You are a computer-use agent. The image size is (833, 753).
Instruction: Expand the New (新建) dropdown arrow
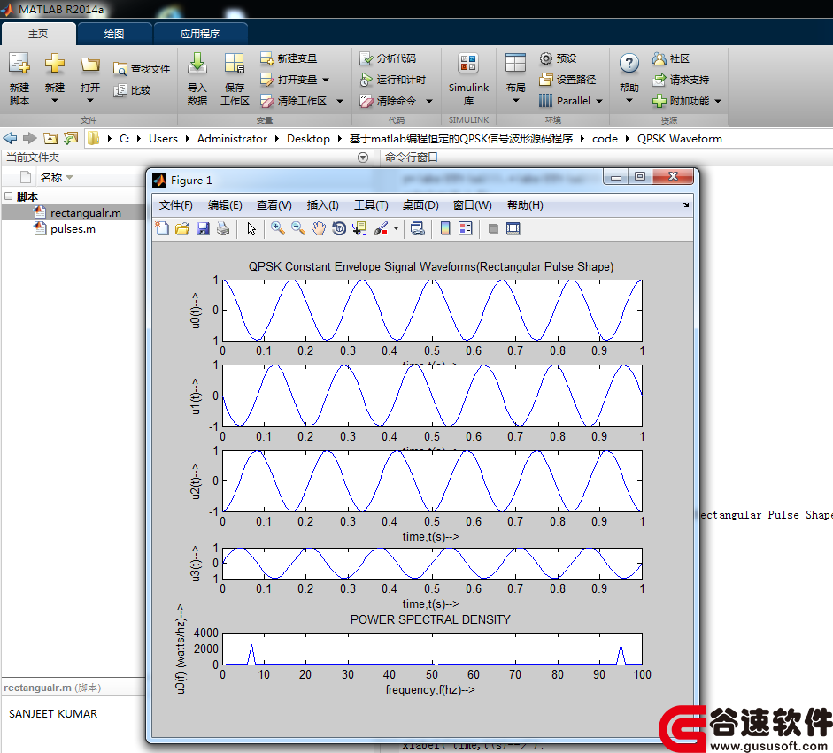pos(54,100)
